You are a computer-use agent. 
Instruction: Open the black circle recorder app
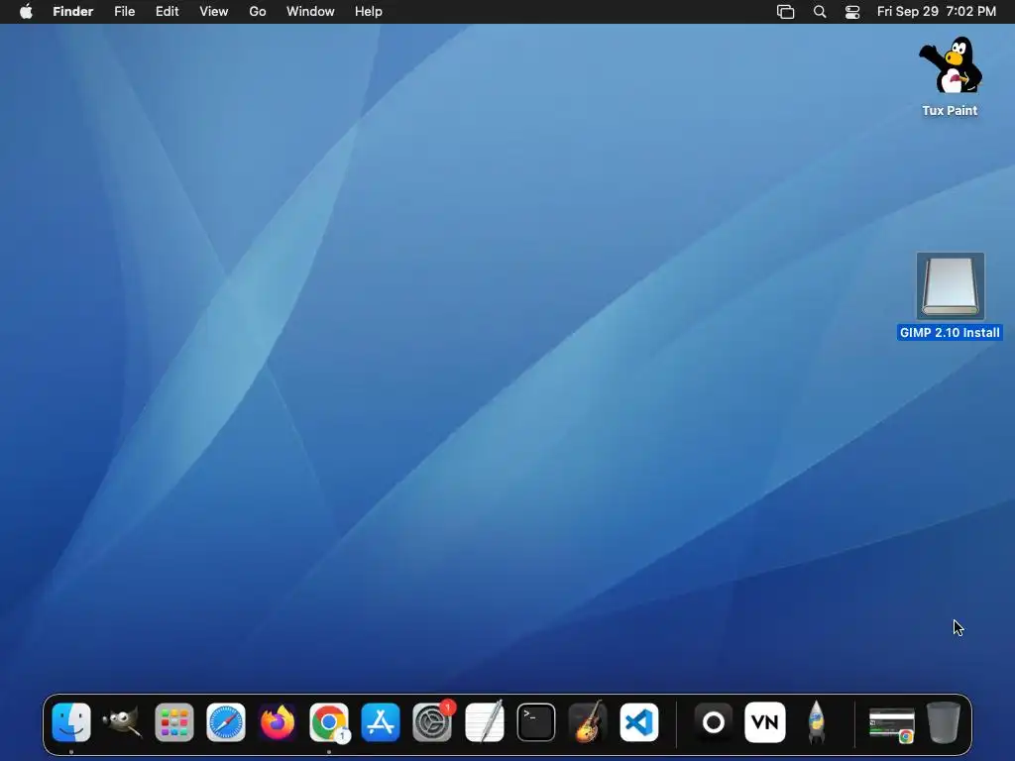coord(714,722)
